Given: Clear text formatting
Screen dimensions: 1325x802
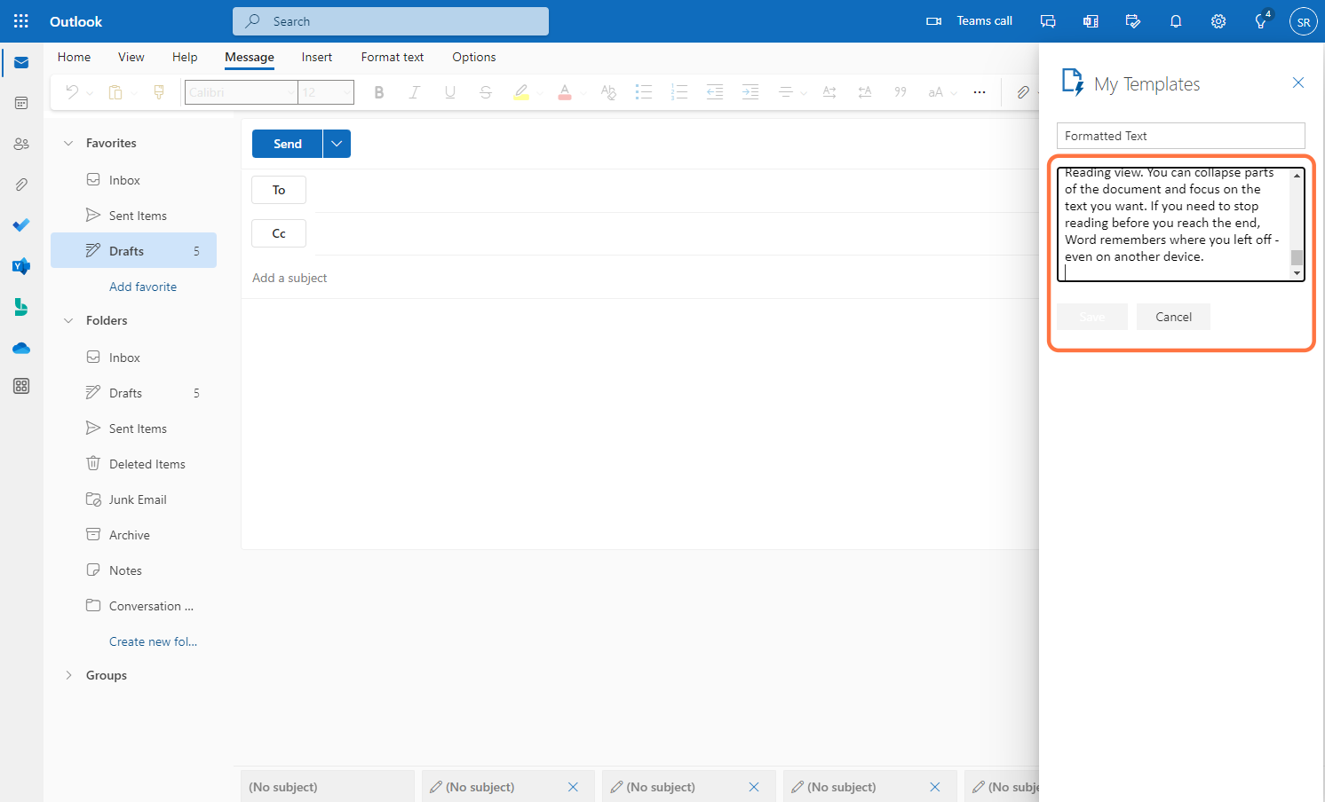Looking at the screenshot, I should [x=608, y=92].
